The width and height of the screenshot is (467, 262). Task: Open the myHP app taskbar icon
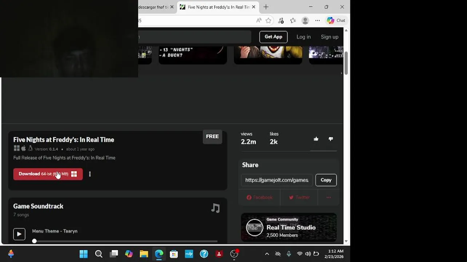click(189, 254)
